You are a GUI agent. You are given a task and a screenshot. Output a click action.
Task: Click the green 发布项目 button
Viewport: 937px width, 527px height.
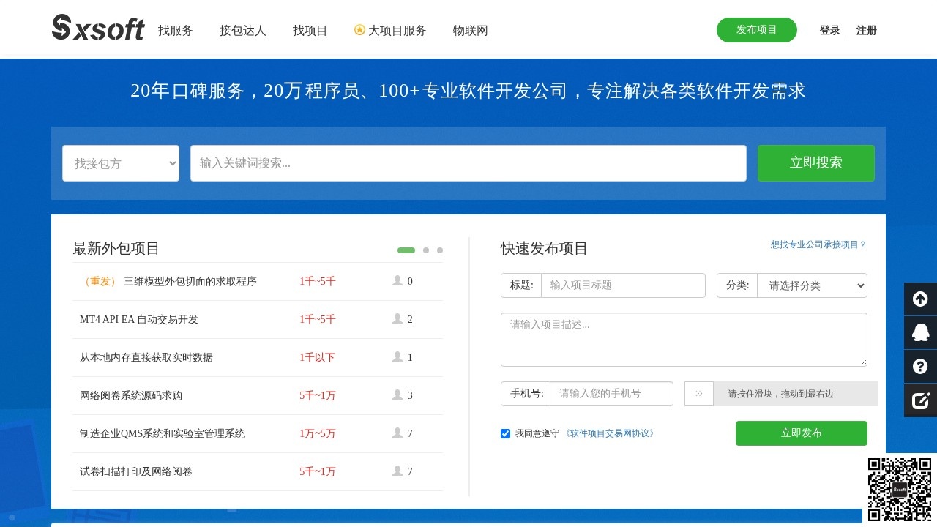(756, 30)
